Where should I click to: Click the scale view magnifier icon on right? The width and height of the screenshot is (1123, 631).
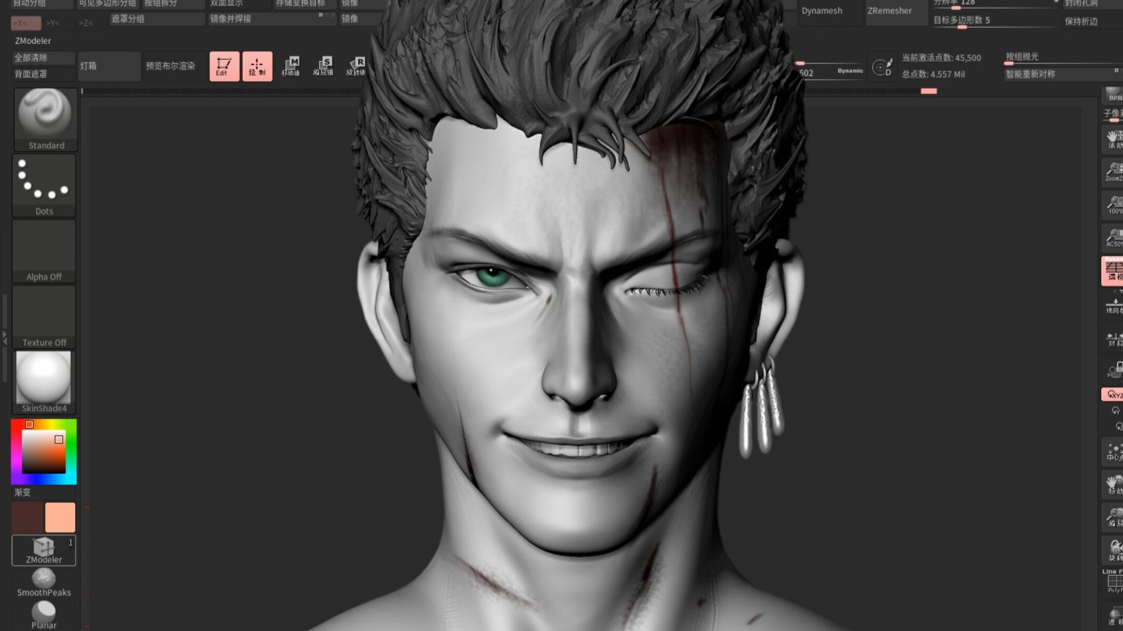tap(1114, 517)
